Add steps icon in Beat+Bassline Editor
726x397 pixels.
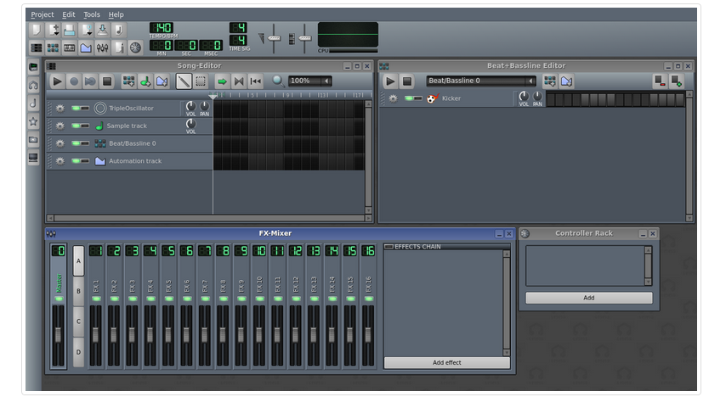677,81
